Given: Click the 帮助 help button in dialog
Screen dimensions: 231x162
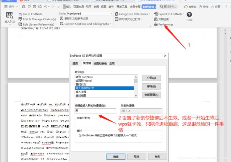Looking at the screenshot, I should click(x=157, y=157).
